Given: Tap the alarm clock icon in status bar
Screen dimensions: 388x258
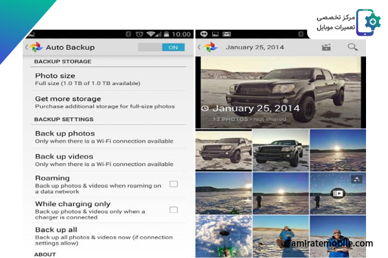Looking at the screenshot, I should [x=139, y=34].
